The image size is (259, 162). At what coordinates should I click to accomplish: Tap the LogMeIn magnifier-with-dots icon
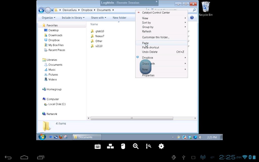(x=148, y=146)
